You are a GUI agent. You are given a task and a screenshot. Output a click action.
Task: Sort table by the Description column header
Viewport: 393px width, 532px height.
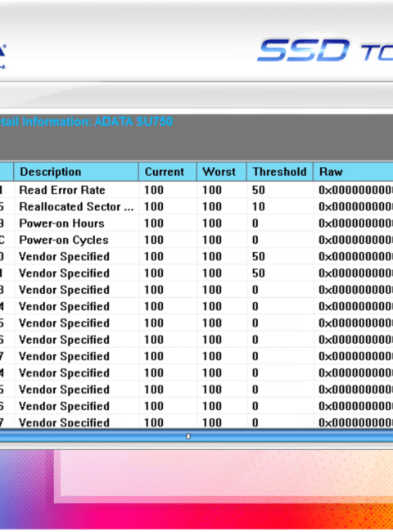click(x=76, y=172)
